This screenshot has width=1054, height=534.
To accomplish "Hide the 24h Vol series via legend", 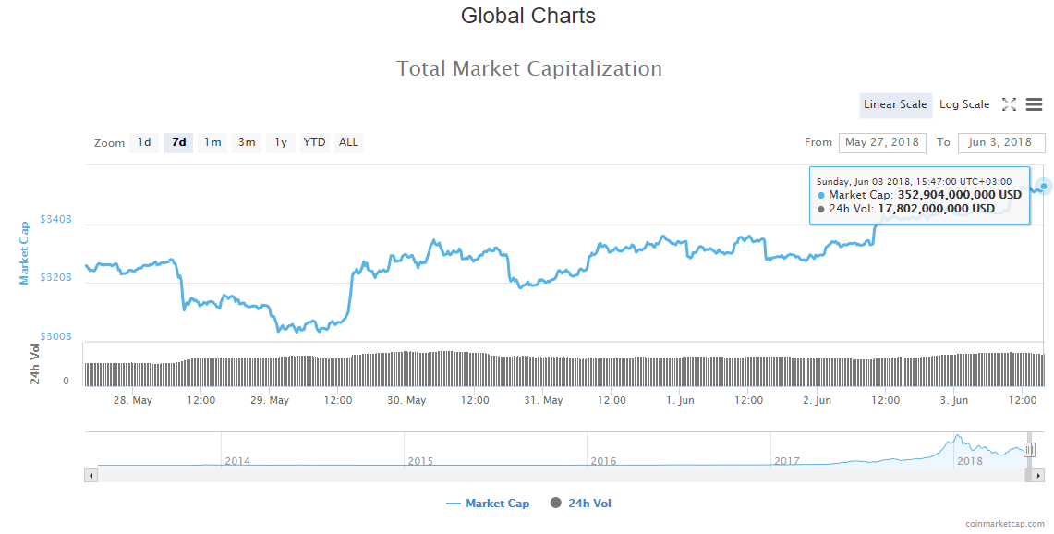I will point(579,503).
